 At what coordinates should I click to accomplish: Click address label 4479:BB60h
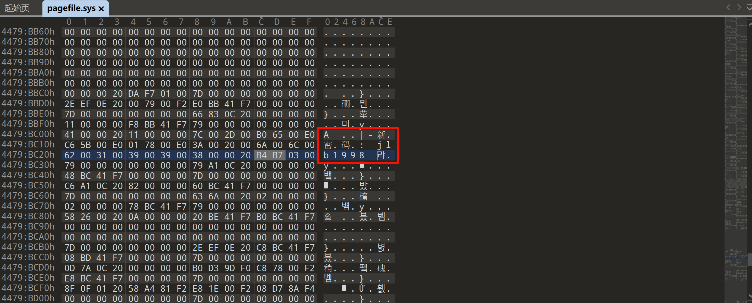click(28, 32)
